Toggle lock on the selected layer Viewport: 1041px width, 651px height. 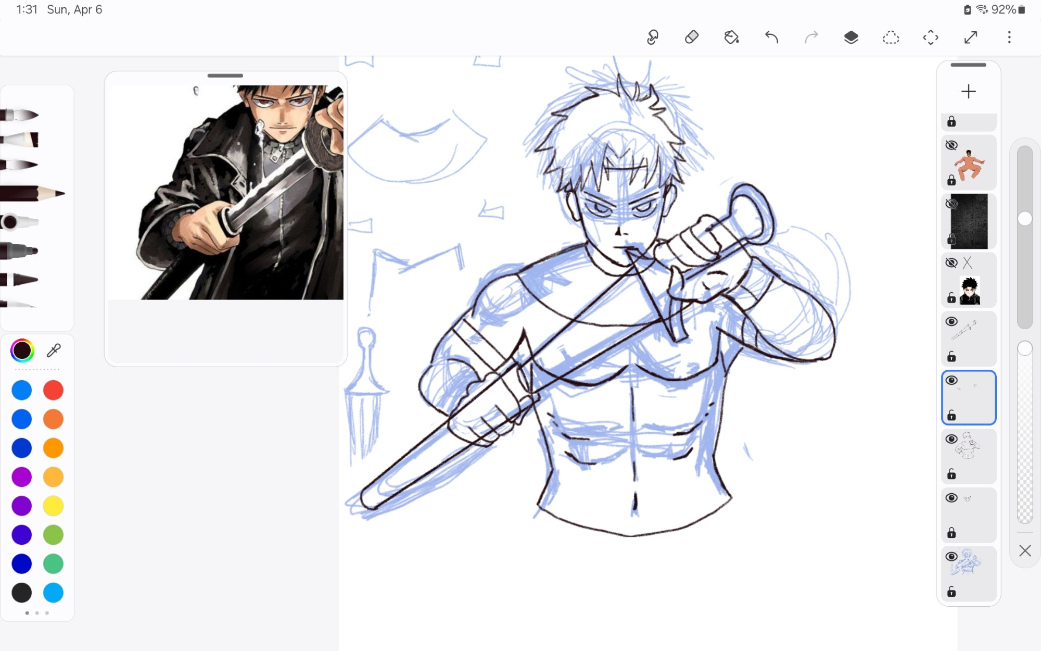[951, 416]
